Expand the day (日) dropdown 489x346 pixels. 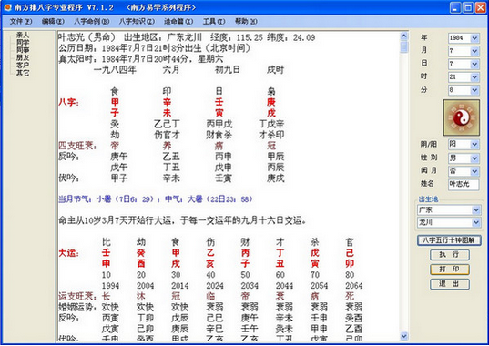(x=474, y=65)
